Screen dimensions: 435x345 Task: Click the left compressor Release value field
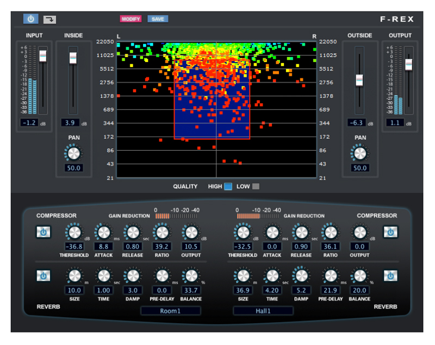tap(132, 246)
